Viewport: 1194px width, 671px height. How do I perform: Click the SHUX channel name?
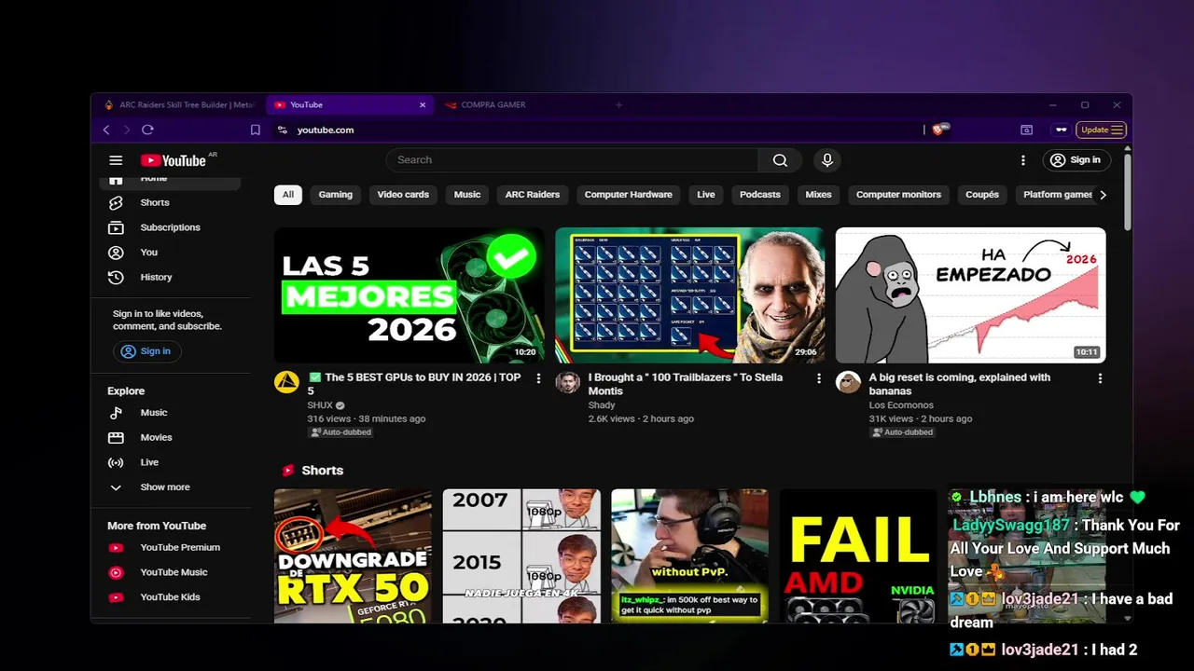click(320, 405)
